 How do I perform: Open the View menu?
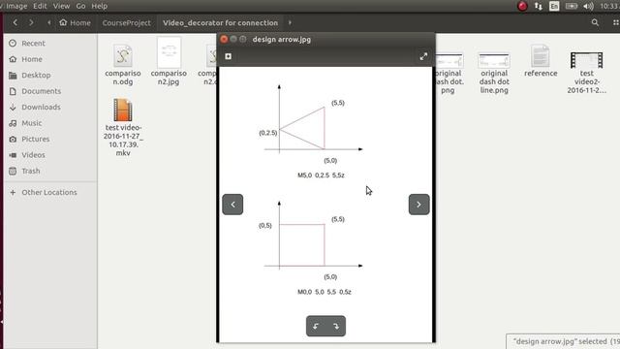pos(61,6)
